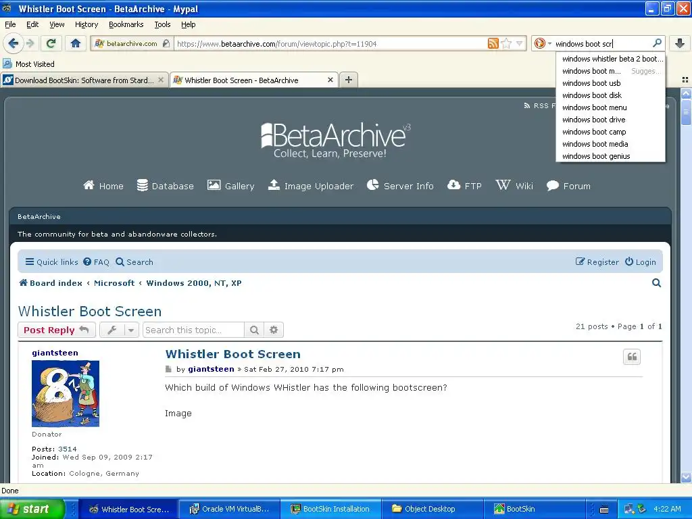Image resolution: width=692 pixels, height=519 pixels.
Task: Click the magnifier icon in browser search box
Action: pyautogui.click(x=657, y=43)
